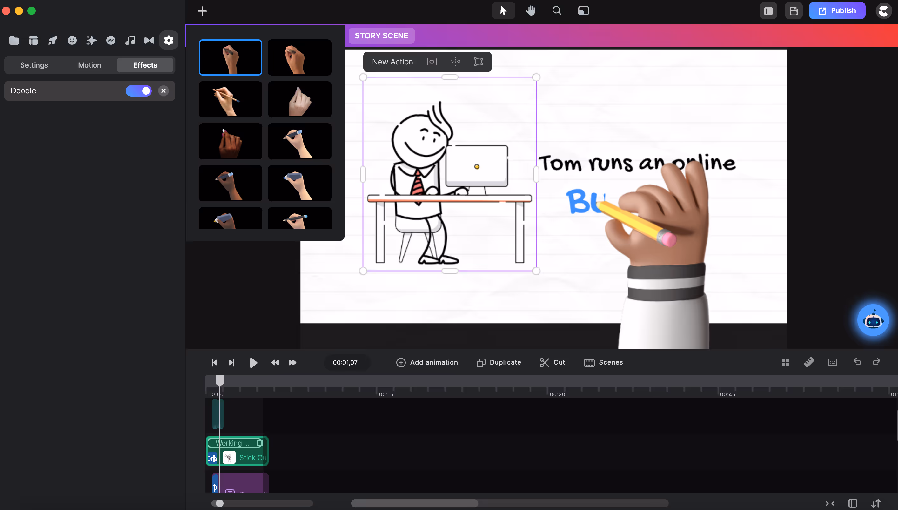Toggle the left sidebar panel
The width and height of the screenshot is (898, 510).
pos(768,11)
